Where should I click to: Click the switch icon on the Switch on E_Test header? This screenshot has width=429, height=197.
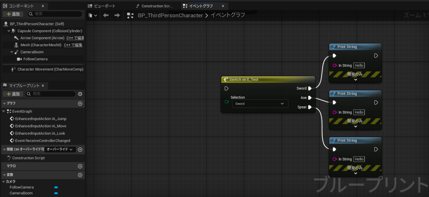[225, 79]
